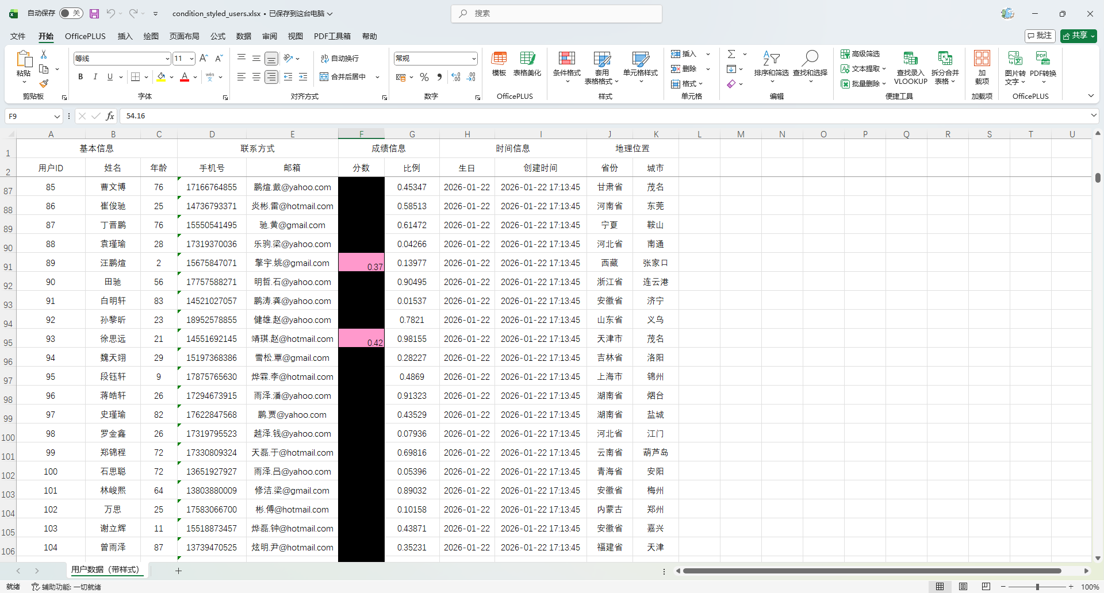Click the zoom slider at bottom right
The image size is (1104, 593).
coord(1037,587)
